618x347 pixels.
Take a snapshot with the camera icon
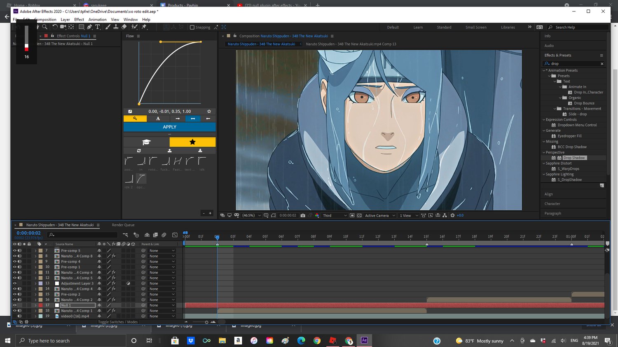click(x=303, y=215)
